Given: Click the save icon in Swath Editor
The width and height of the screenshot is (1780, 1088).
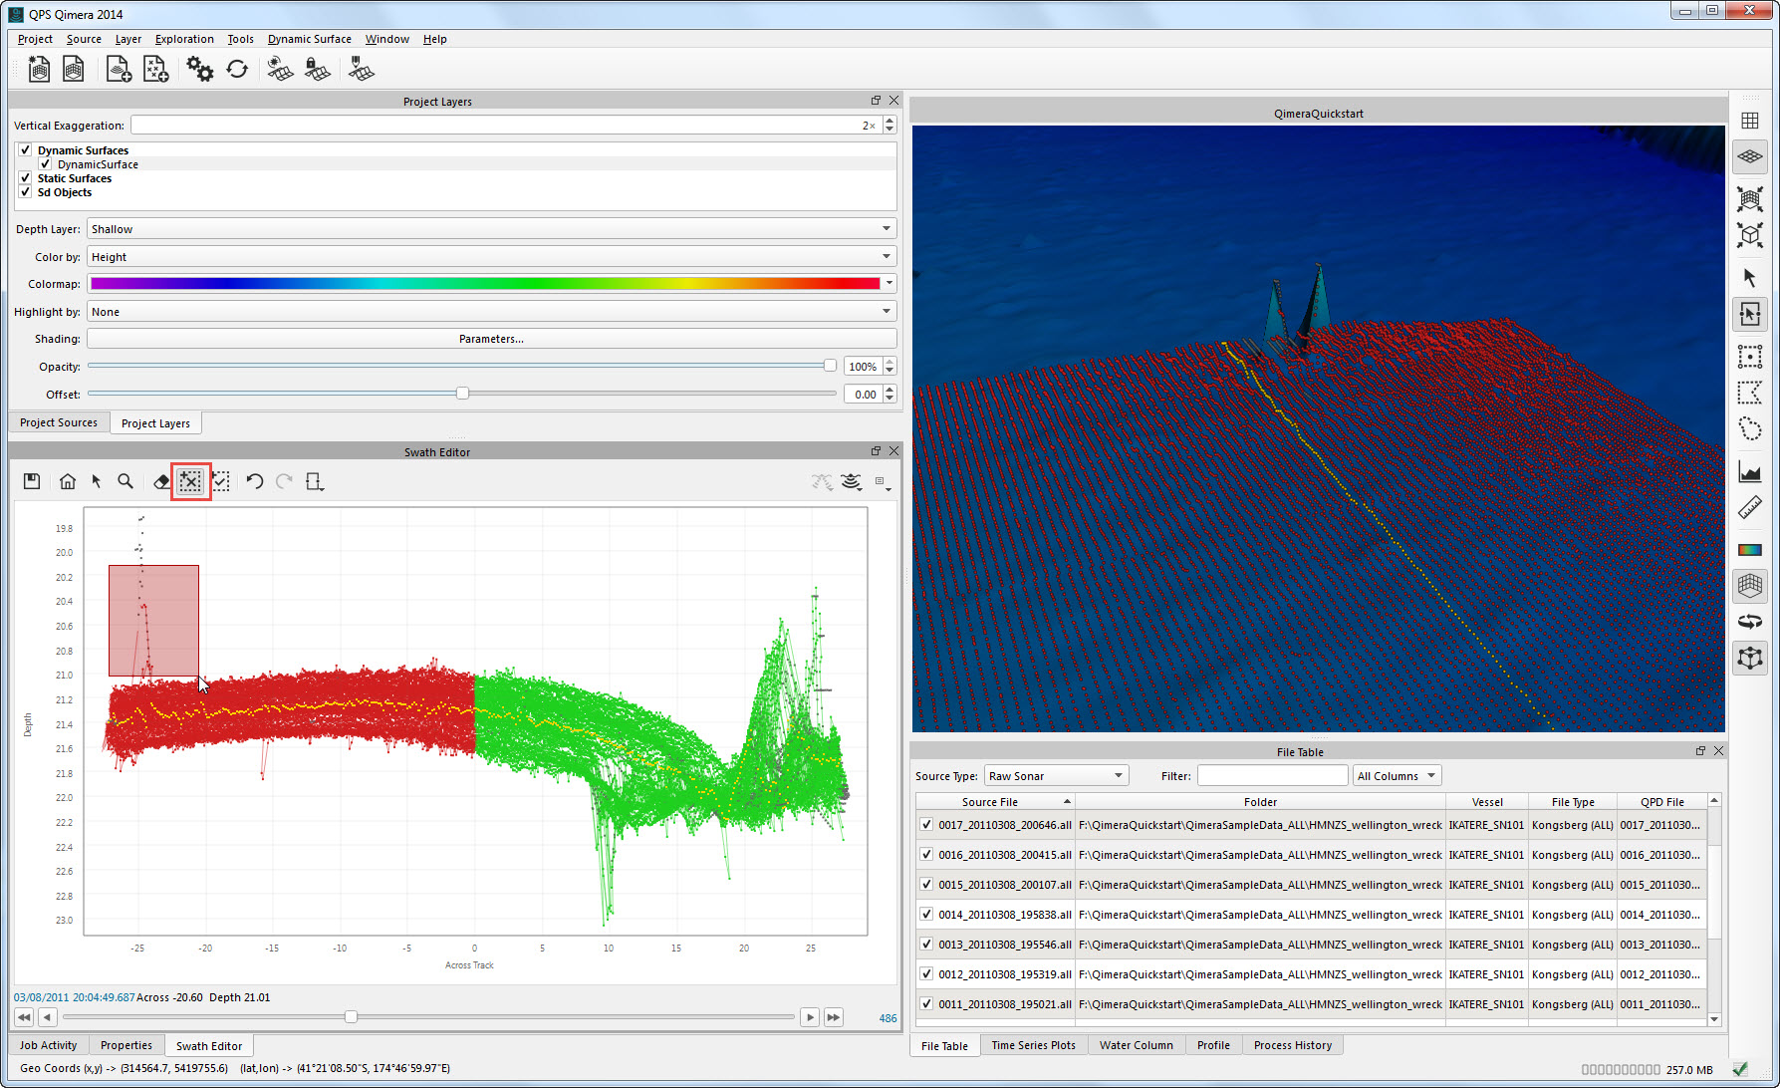Looking at the screenshot, I should coord(32,482).
